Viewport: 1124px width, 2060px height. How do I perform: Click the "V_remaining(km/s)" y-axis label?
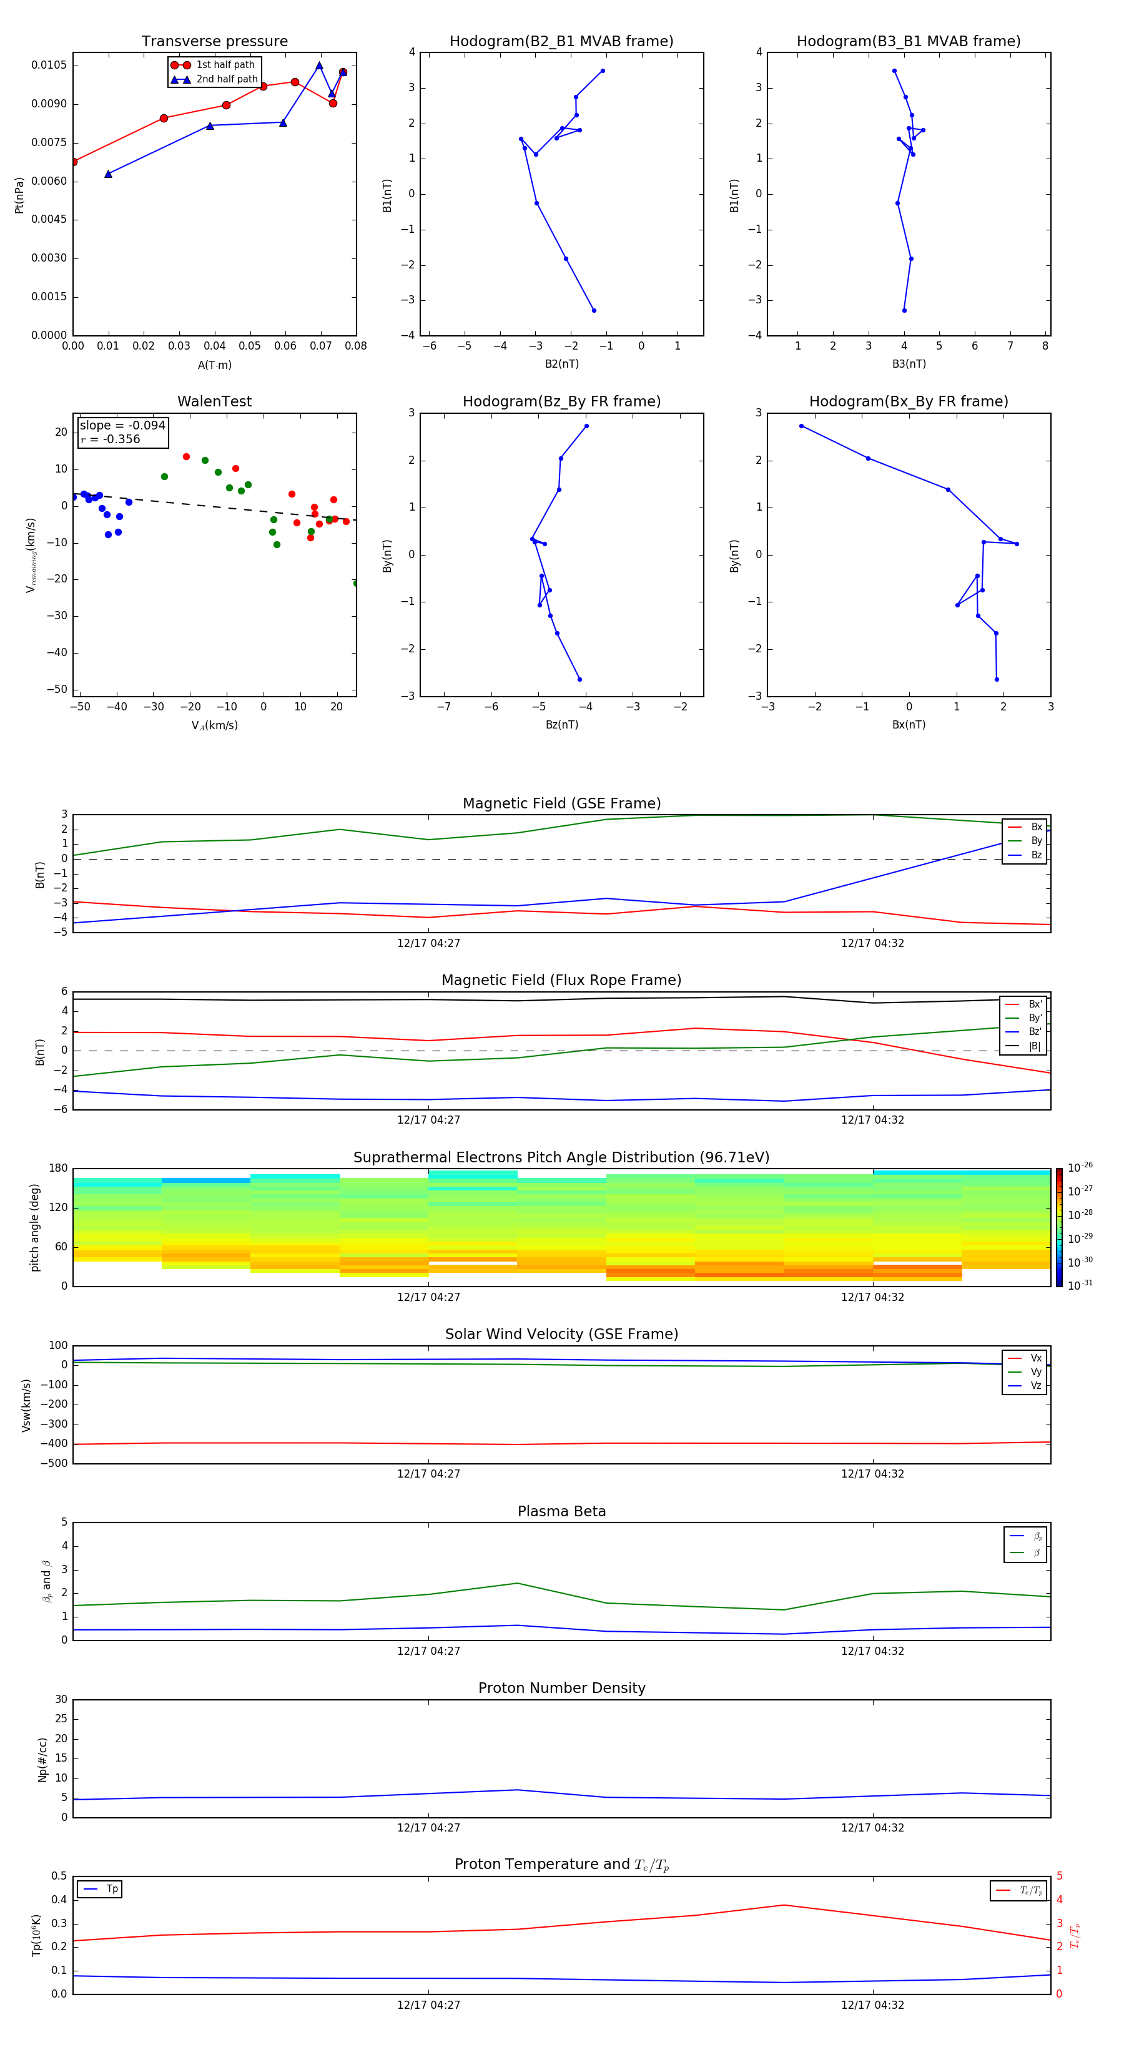pyautogui.click(x=31, y=555)
